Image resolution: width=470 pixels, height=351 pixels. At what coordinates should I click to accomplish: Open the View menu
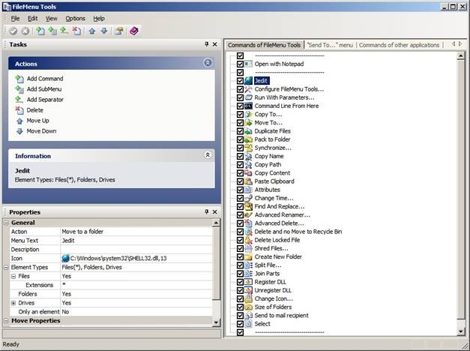pos(52,19)
